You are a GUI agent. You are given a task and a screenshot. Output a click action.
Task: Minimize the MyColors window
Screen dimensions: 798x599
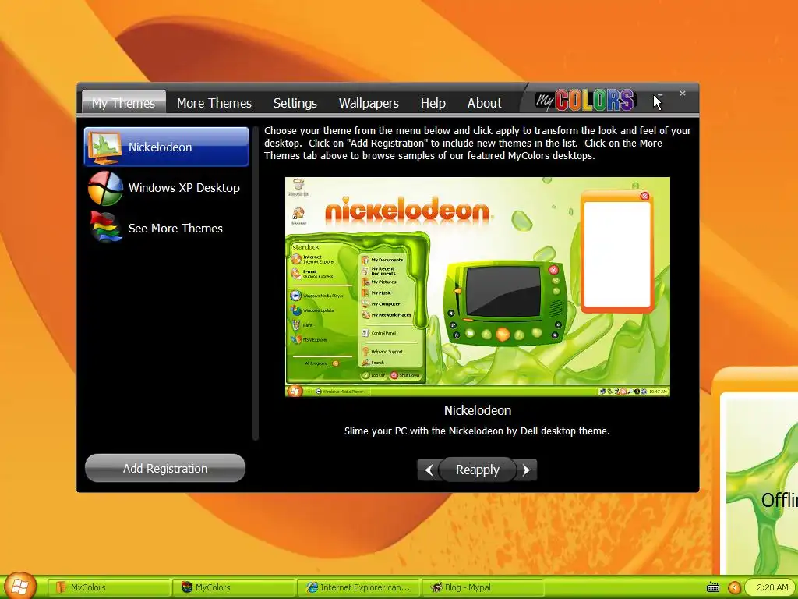click(x=659, y=94)
